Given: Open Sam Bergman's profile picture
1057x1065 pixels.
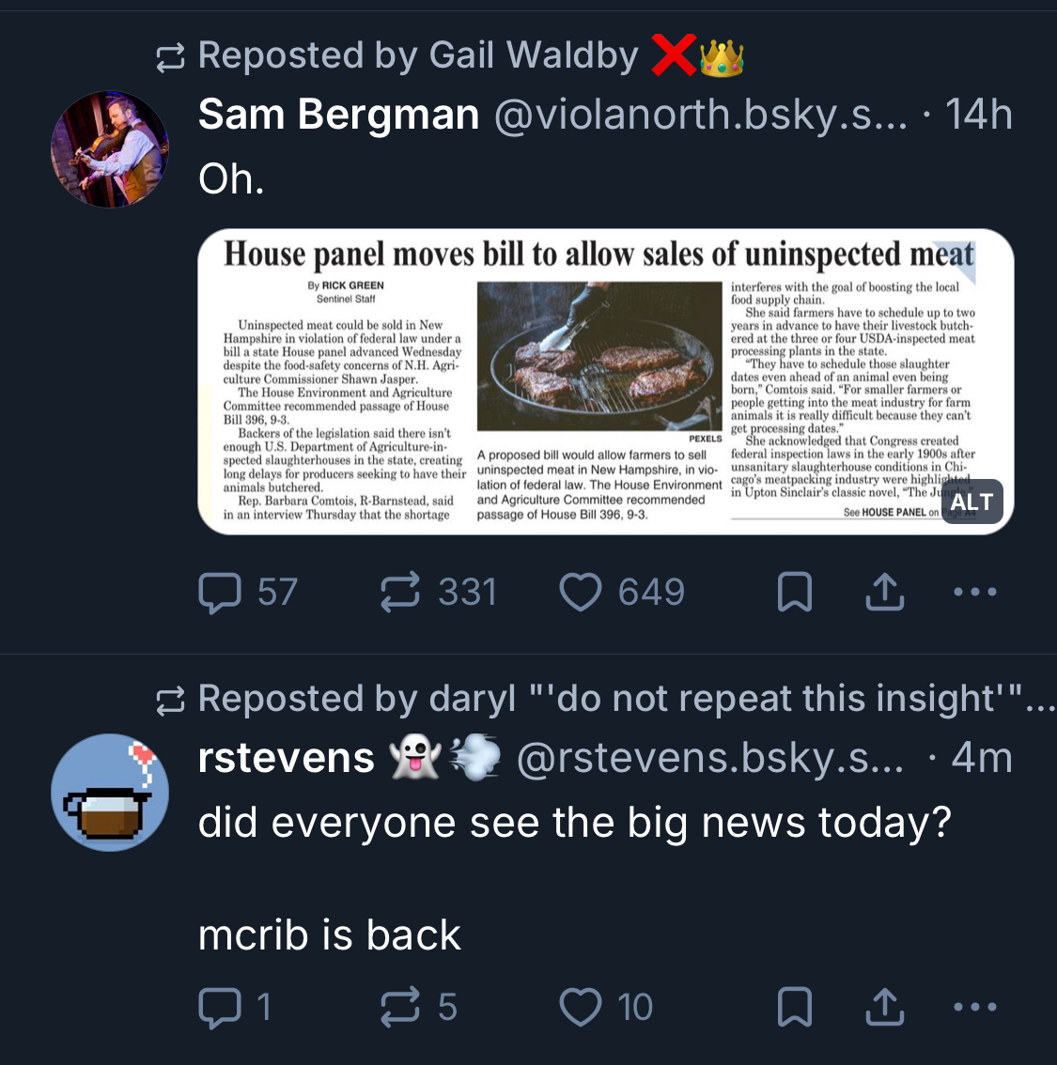Looking at the screenshot, I should coord(110,148).
